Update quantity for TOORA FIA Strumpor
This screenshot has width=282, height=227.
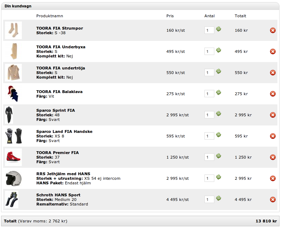click(x=219, y=29)
